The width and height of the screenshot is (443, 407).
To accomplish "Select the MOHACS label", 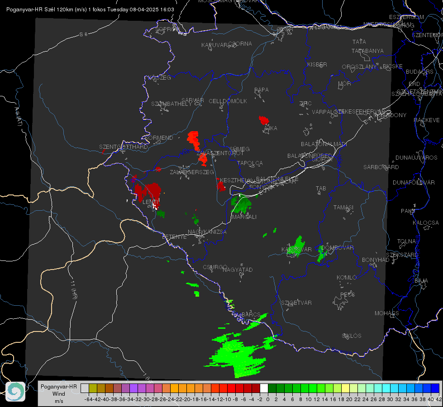I will click(387, 313).
